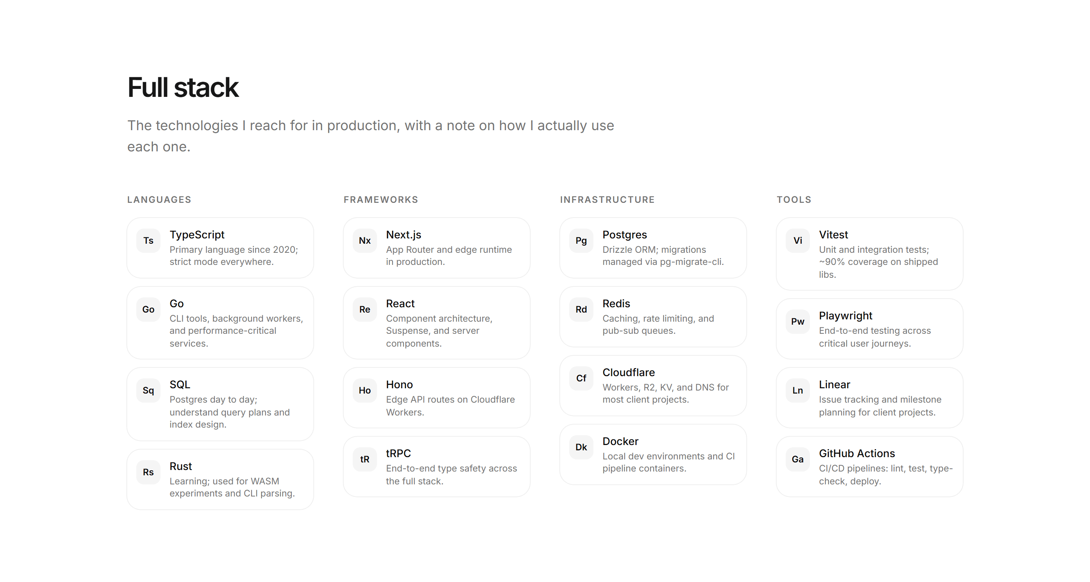Select the Dk Docker icon badge
Screen dimensions: 1090x582
(581, 448)
